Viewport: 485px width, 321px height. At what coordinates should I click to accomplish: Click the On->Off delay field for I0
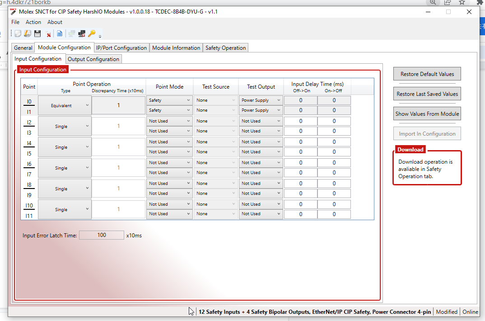click(334, 100)
